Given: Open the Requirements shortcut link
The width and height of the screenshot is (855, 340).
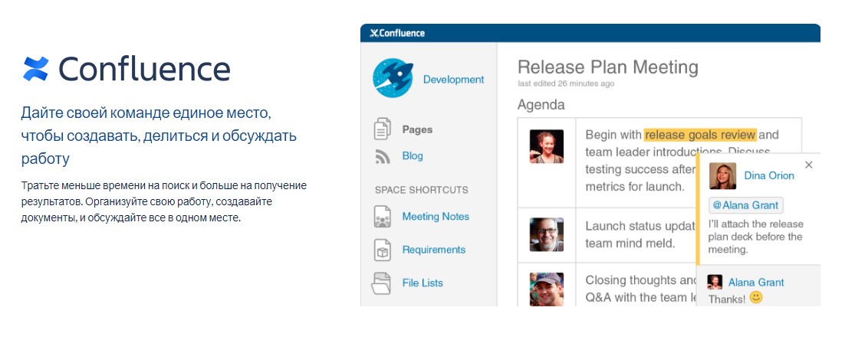Looking at the screenshot, I should click(x=433, y=250).
